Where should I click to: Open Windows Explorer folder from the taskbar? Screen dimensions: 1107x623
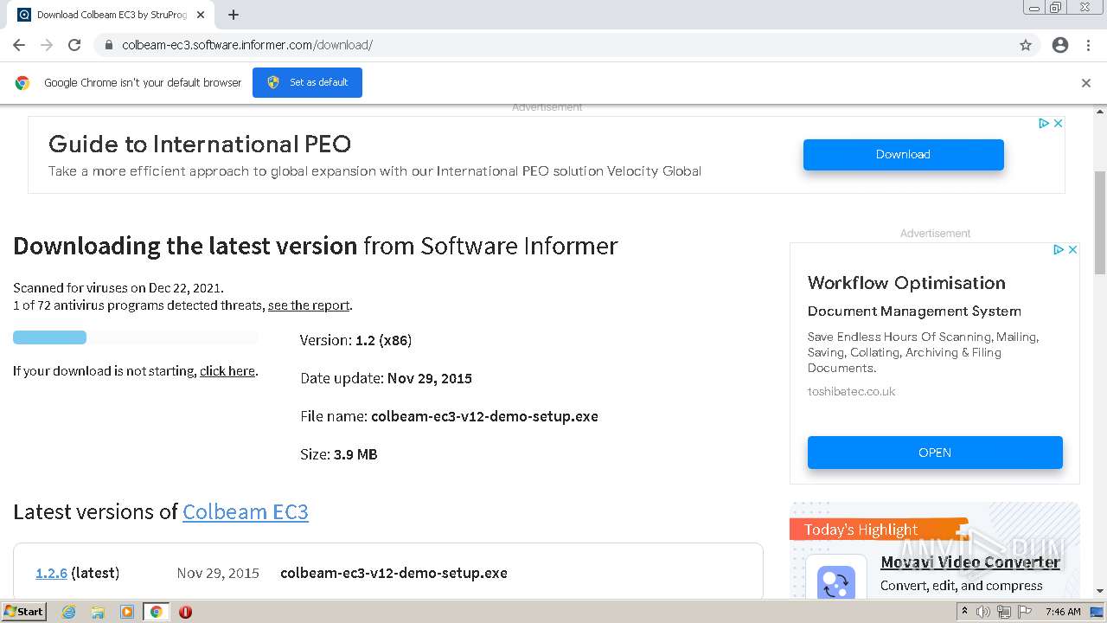[x=98, y=612]
